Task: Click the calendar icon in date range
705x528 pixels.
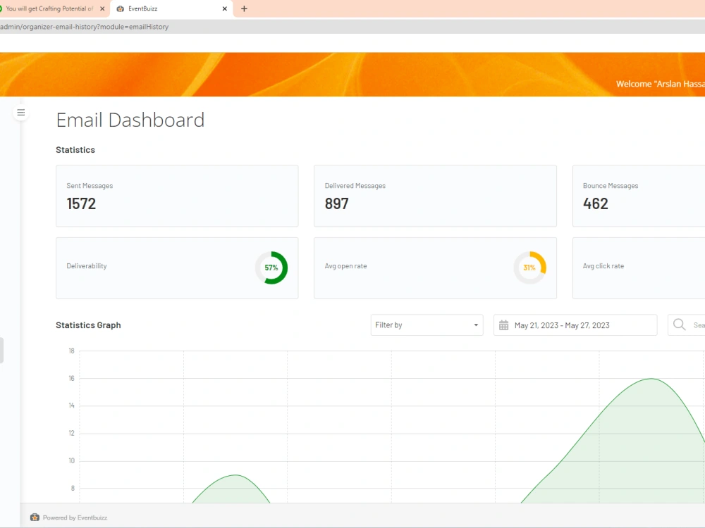Action: click(x=503, y=325)
